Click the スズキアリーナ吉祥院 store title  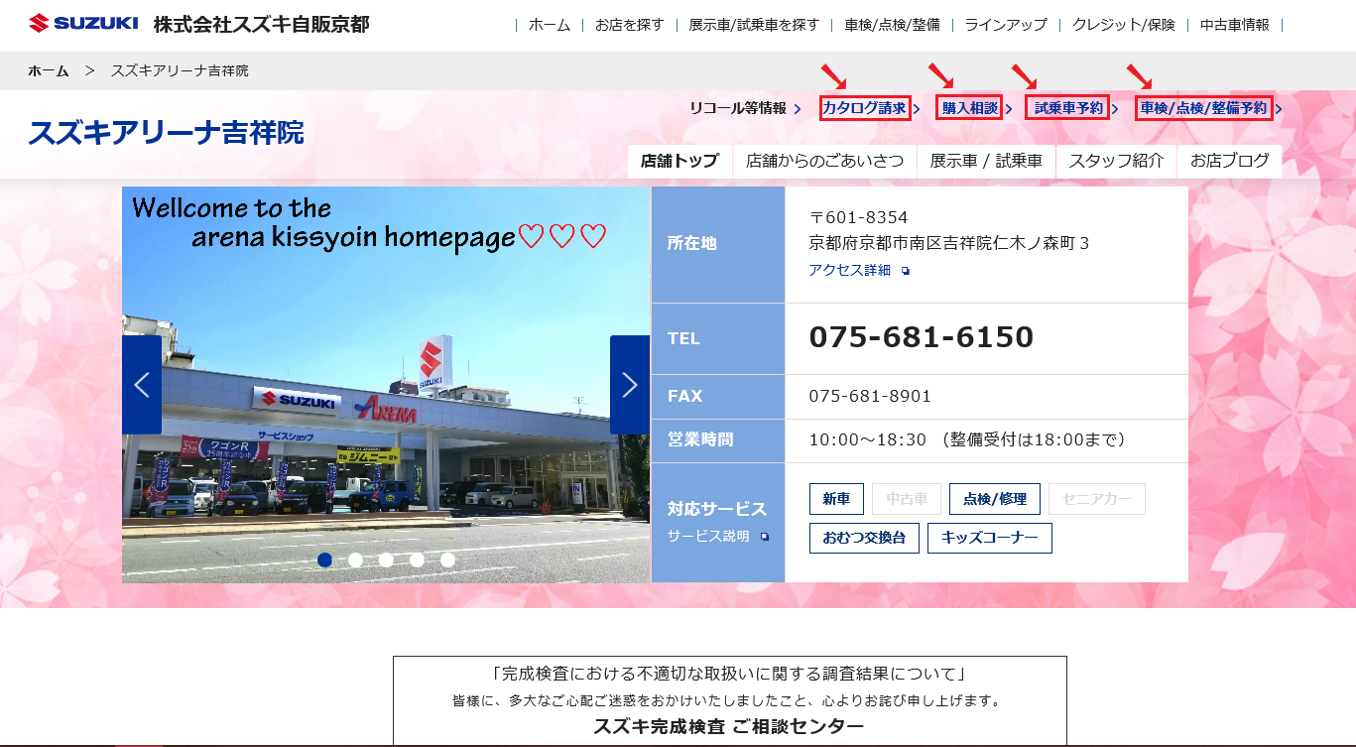click(x=167, y=132)
